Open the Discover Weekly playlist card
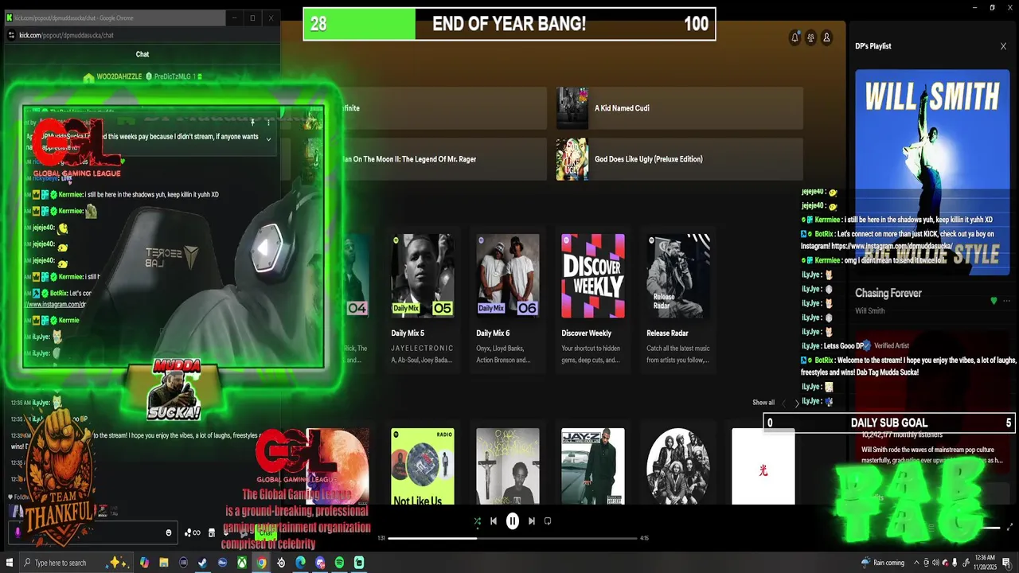Image resolution: width=1019 pixels, height=573 pixels. [x=593, y=298]
